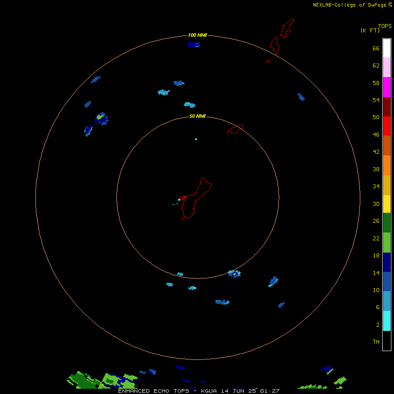Select the legend value 14
394x394 pixels.
376,273
